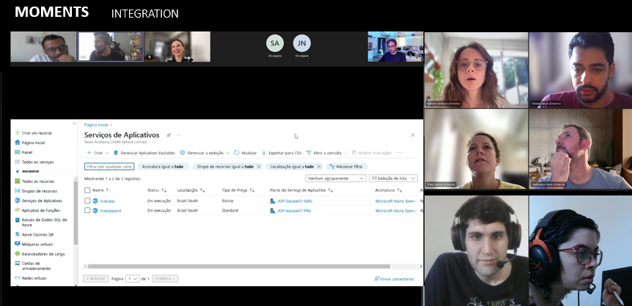Remove the Localização igual a tudo filter
The width and height of the screenshot is (632, 306).
(x=319, y=166)
